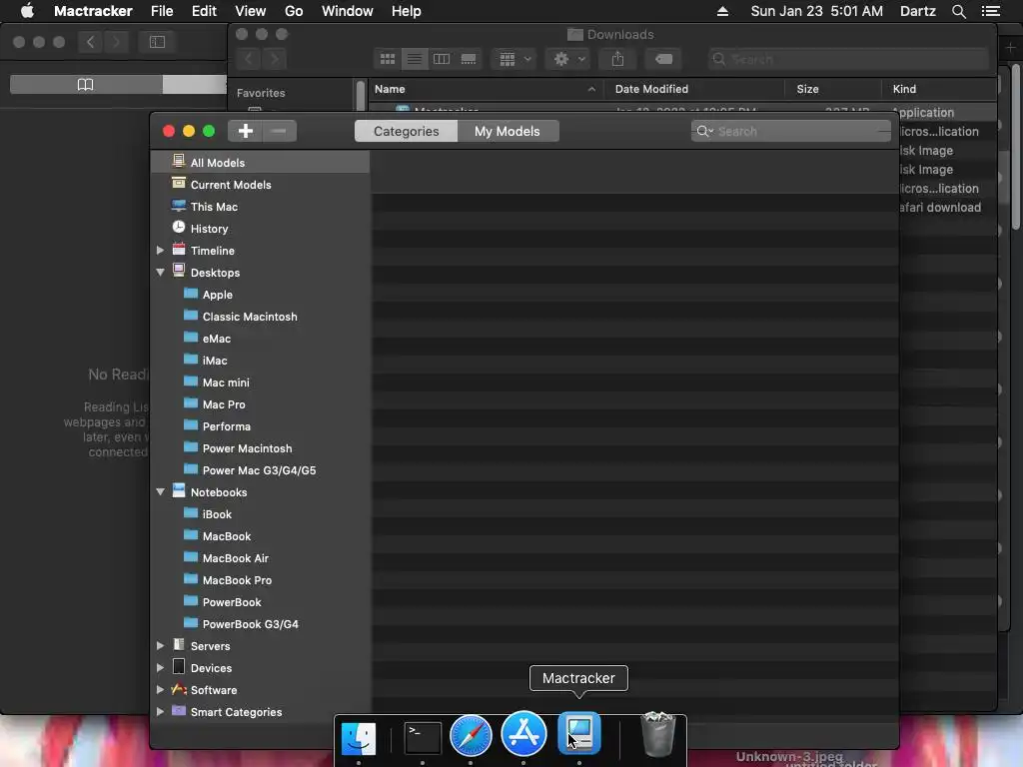Click the add (+) button in Mactracker toolbar
This screenshot has height=767, width=1023.
pyautogui.click(x=246, y=131)
